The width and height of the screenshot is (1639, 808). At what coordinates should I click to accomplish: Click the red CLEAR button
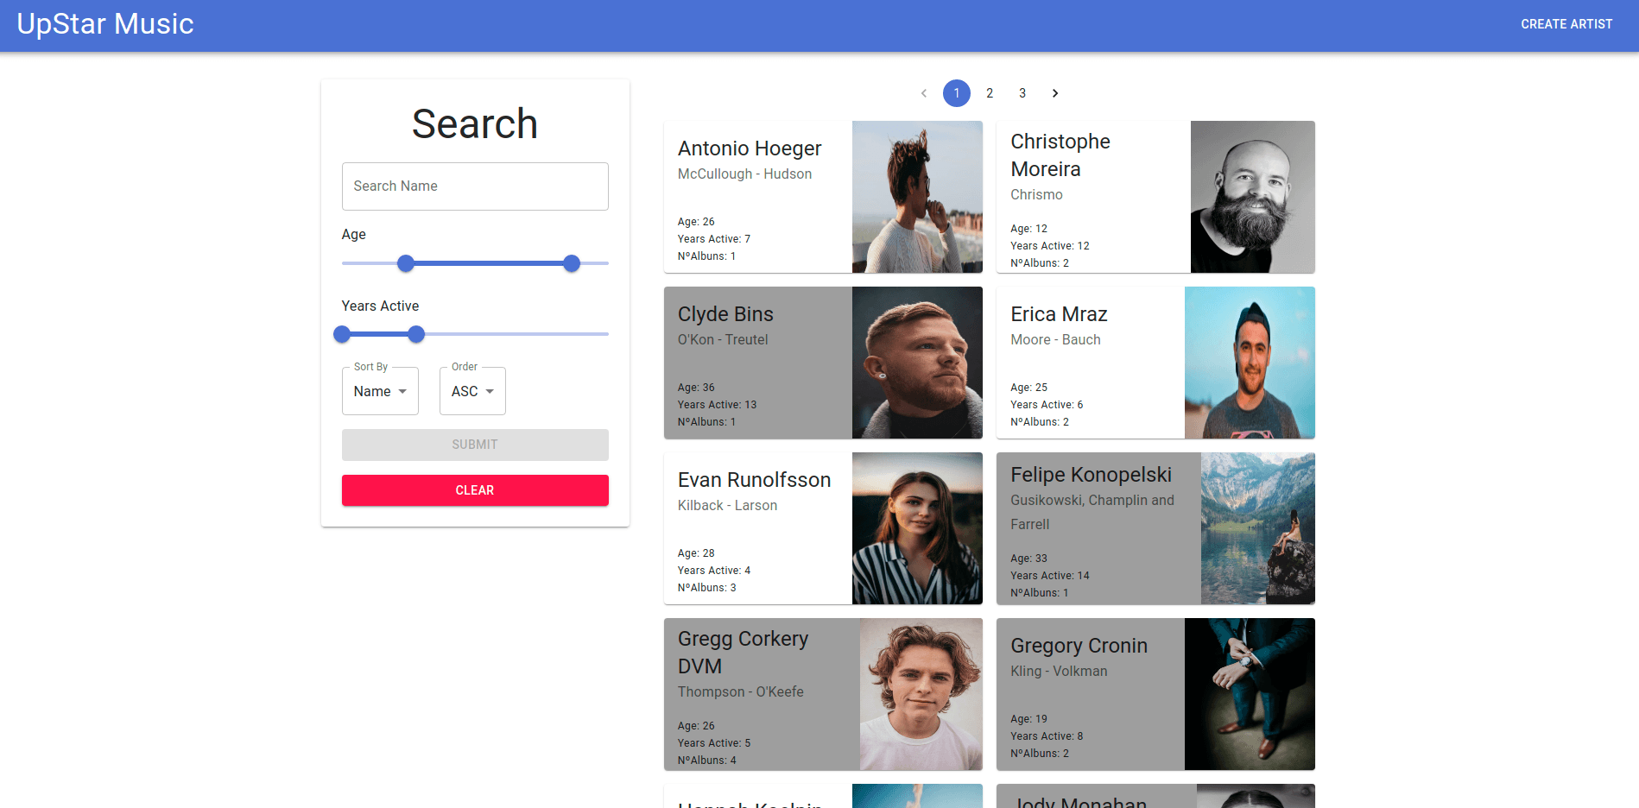click(x=475, y=490)
